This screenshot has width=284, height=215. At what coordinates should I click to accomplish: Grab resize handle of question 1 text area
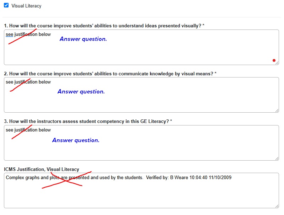(277, 63)
